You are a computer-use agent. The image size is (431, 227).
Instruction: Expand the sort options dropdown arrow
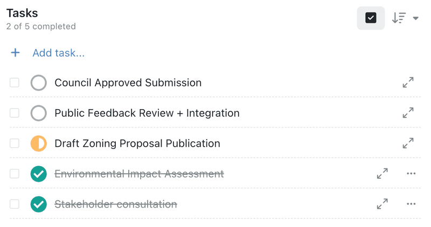click(416, 18)
